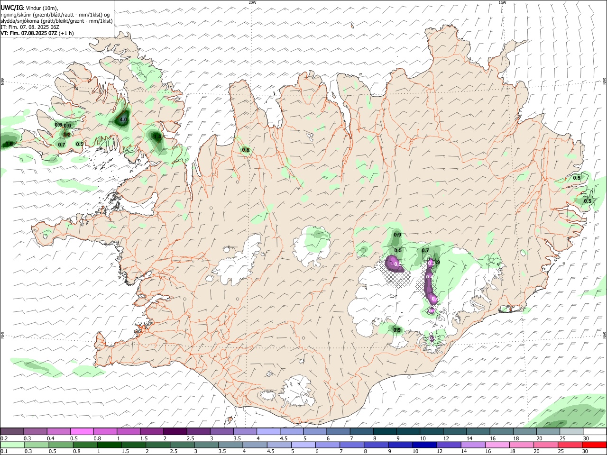The height and width of the screenshot is (455, 607).
Task: Click the '20W' longitude label
Action: coord(252,2)
